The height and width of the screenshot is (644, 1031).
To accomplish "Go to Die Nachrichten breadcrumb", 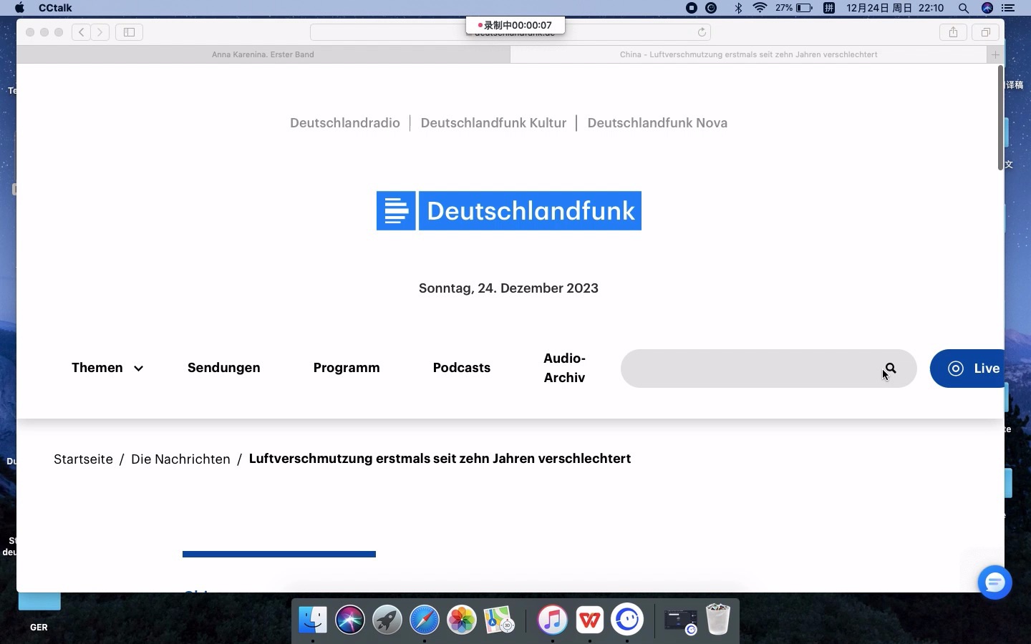I will (180, 459).
